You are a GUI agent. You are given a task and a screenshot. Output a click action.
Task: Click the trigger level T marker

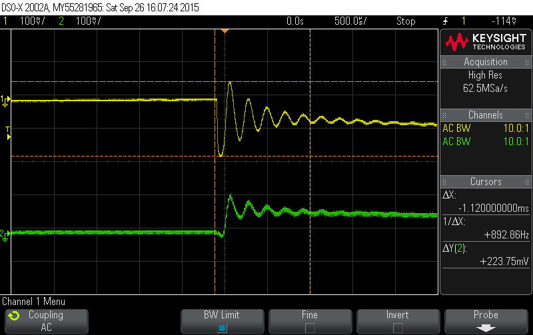point(8,133)
